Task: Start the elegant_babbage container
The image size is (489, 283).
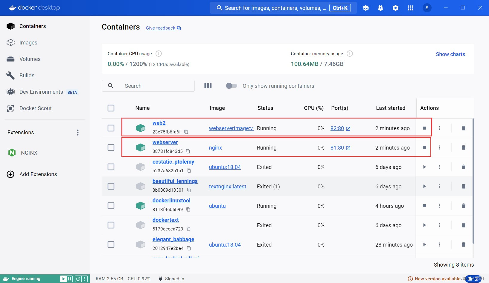Action: pos(424,244)
